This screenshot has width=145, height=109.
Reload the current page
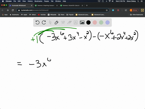click(x=13, y=10)
